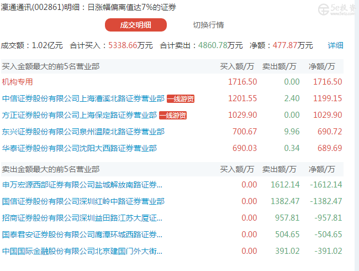
Task: Click sell amount 1612.14 cell
Action: click(x=285, y=185)
